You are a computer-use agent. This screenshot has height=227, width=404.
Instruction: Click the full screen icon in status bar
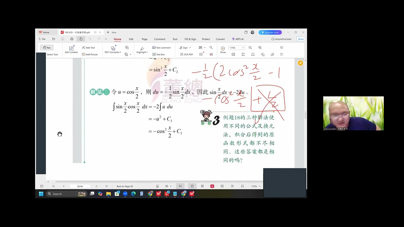click(x=232, y=186)
